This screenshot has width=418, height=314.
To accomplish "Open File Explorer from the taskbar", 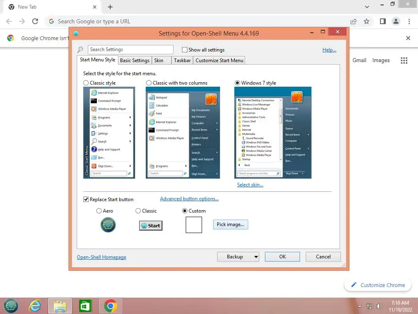I will point(60,306).
